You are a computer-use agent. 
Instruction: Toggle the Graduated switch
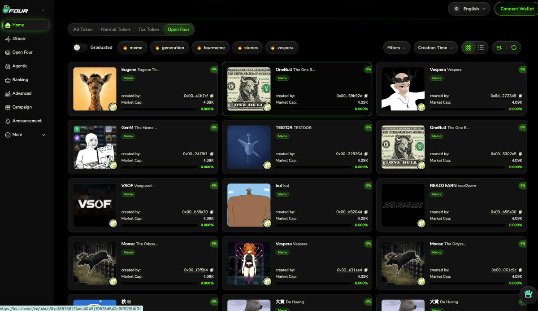click(x=80, y=48)
